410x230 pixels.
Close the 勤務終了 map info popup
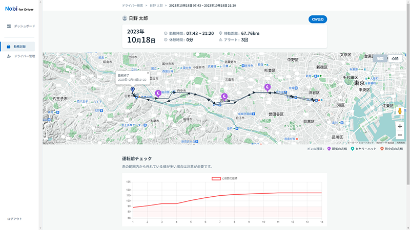[148, 73]
